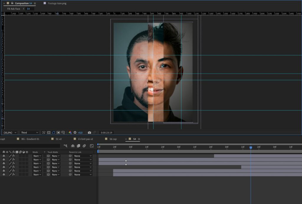Click the FB Ads Face breadcrumb
Screen dimensions: 302x204
tap(14, 9)
